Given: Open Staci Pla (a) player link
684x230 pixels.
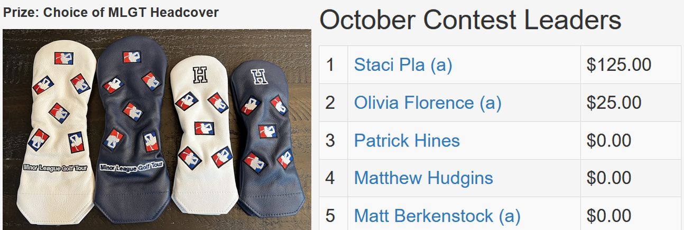Looking at the screenshot, I should pos(403,65).
